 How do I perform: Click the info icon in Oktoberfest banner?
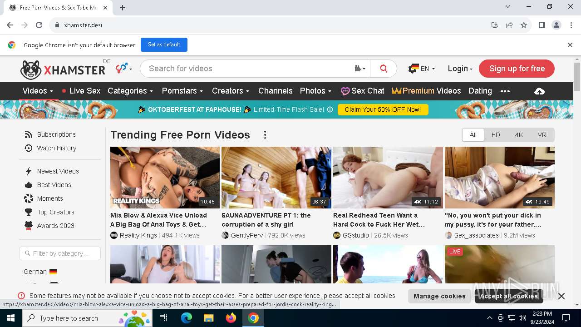tap(330, 109)
